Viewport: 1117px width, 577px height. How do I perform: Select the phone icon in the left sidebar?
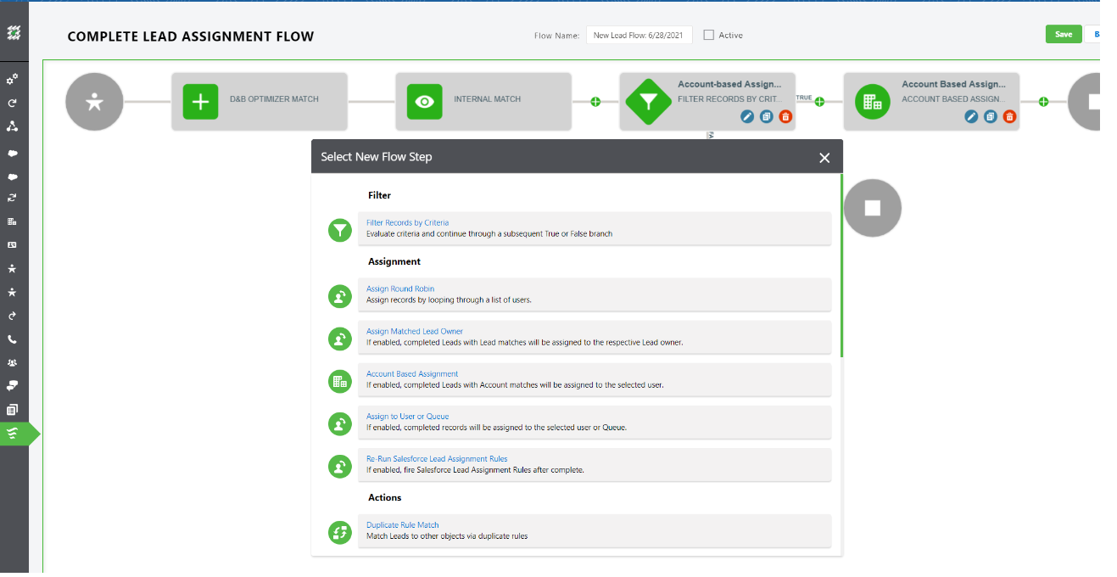point(14,339)
